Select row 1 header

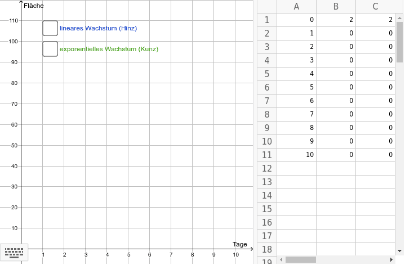[267, 20]
